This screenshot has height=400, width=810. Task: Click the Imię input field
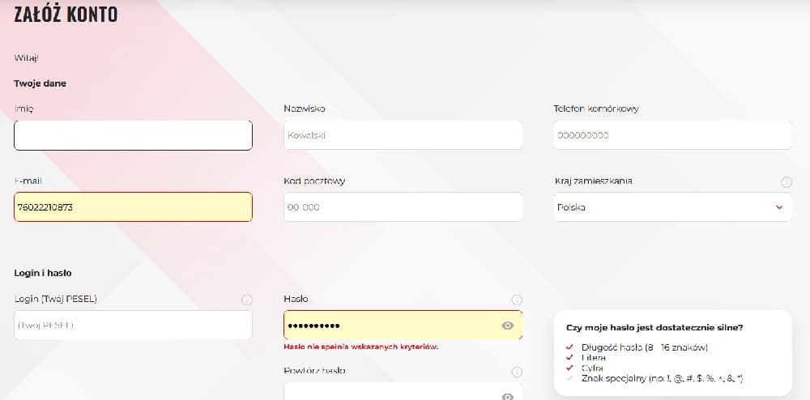(x=134, y=135)
